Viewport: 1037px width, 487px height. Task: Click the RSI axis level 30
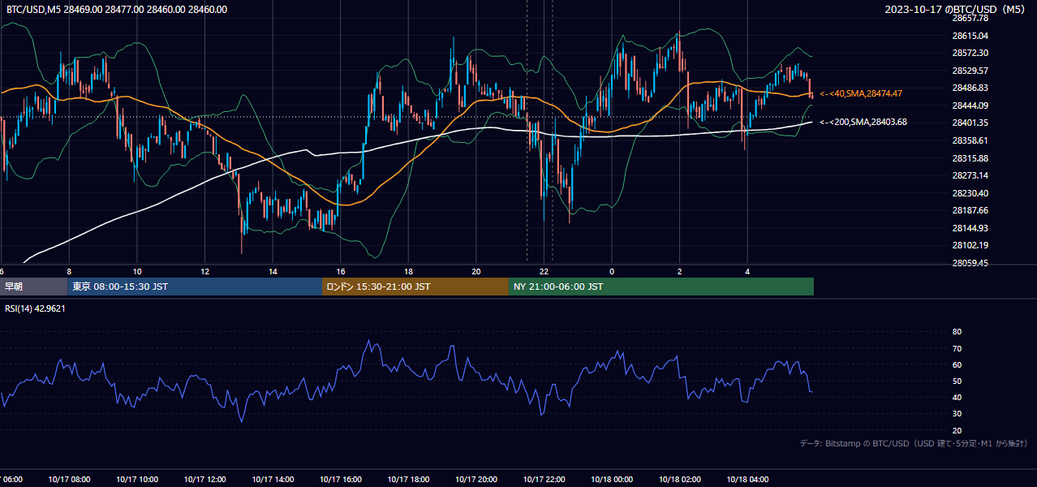957,414
